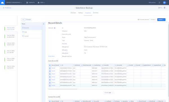Click the BillingStreet address value
Screen dimensions: 169x102
pyautogui.click(x=95, y=47)
